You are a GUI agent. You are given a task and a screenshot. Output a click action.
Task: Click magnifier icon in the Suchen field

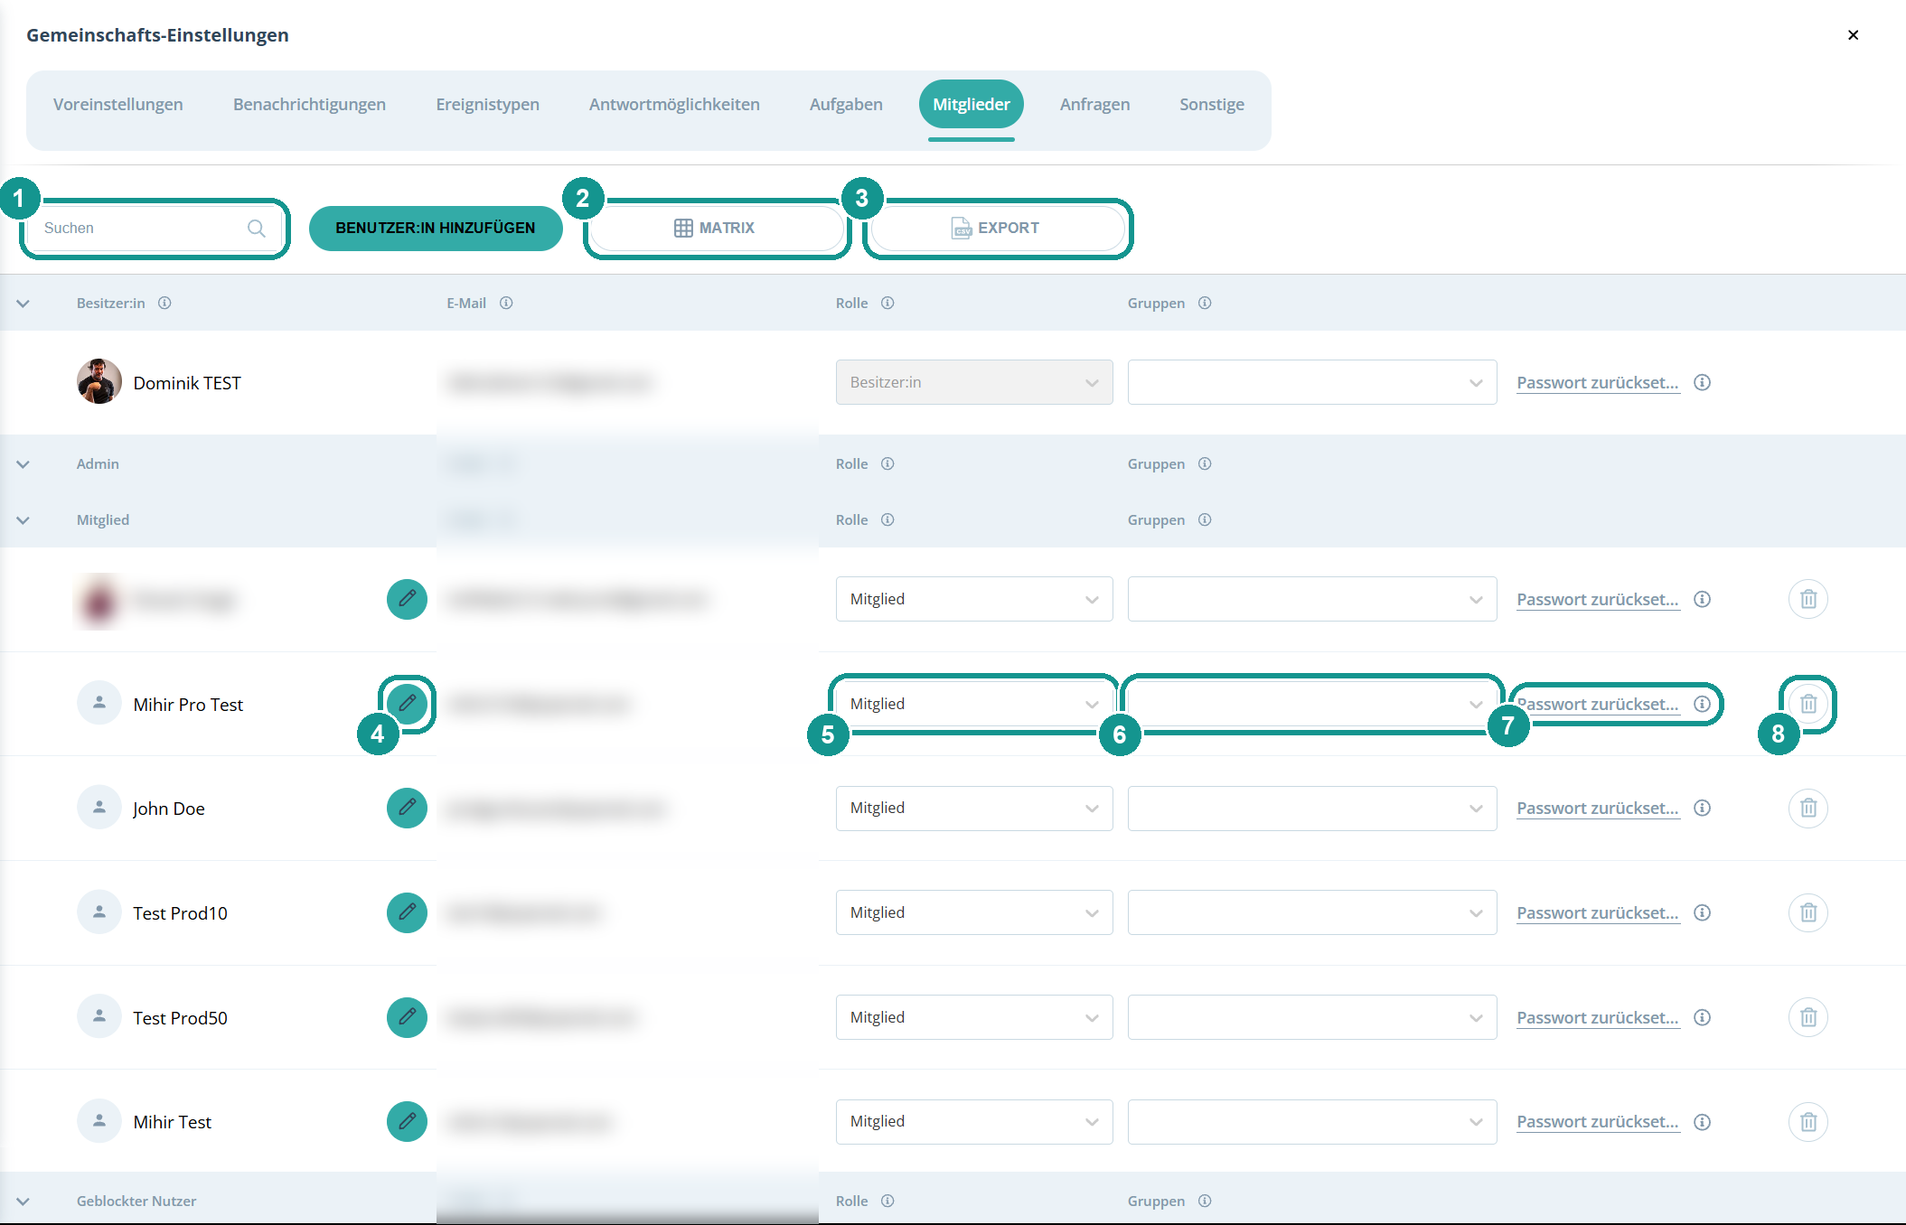[x=257, y=229]
